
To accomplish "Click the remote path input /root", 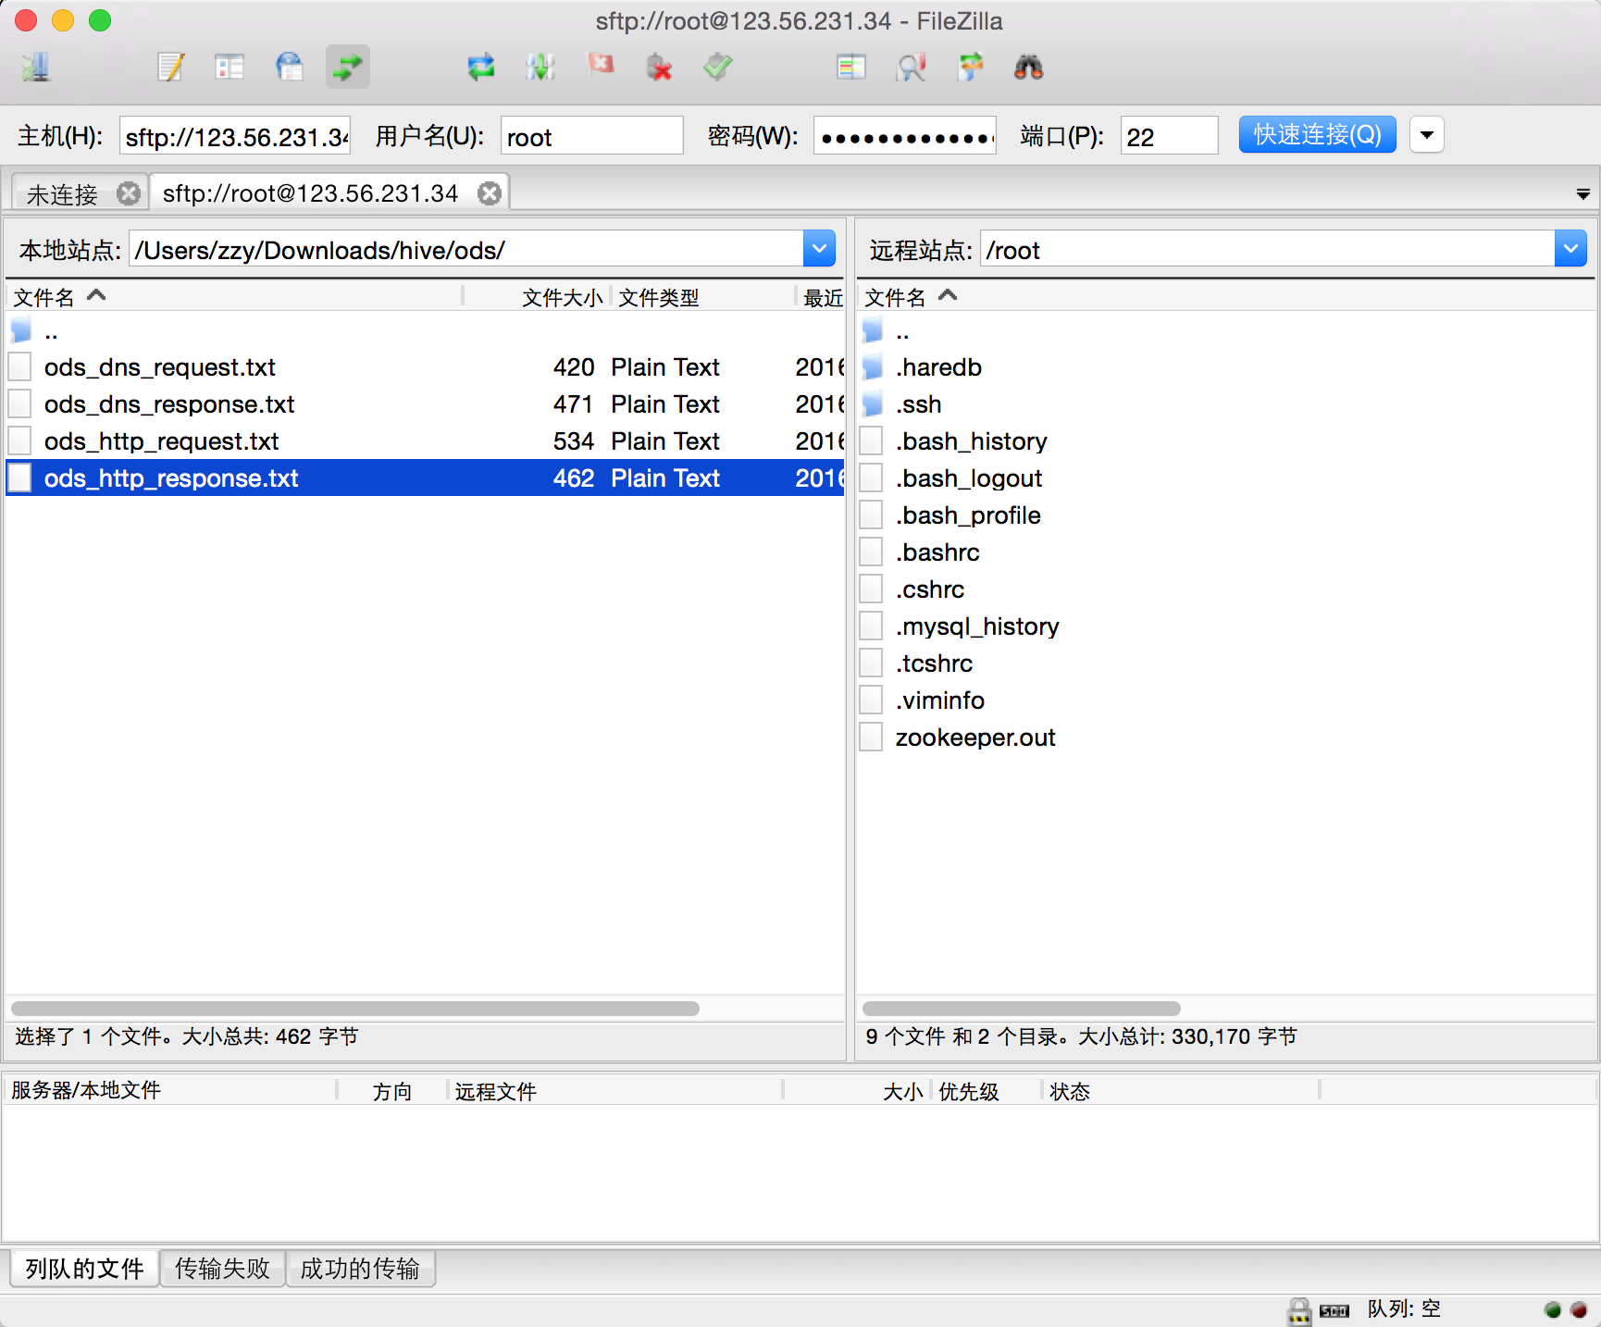I will [1268, 249].
